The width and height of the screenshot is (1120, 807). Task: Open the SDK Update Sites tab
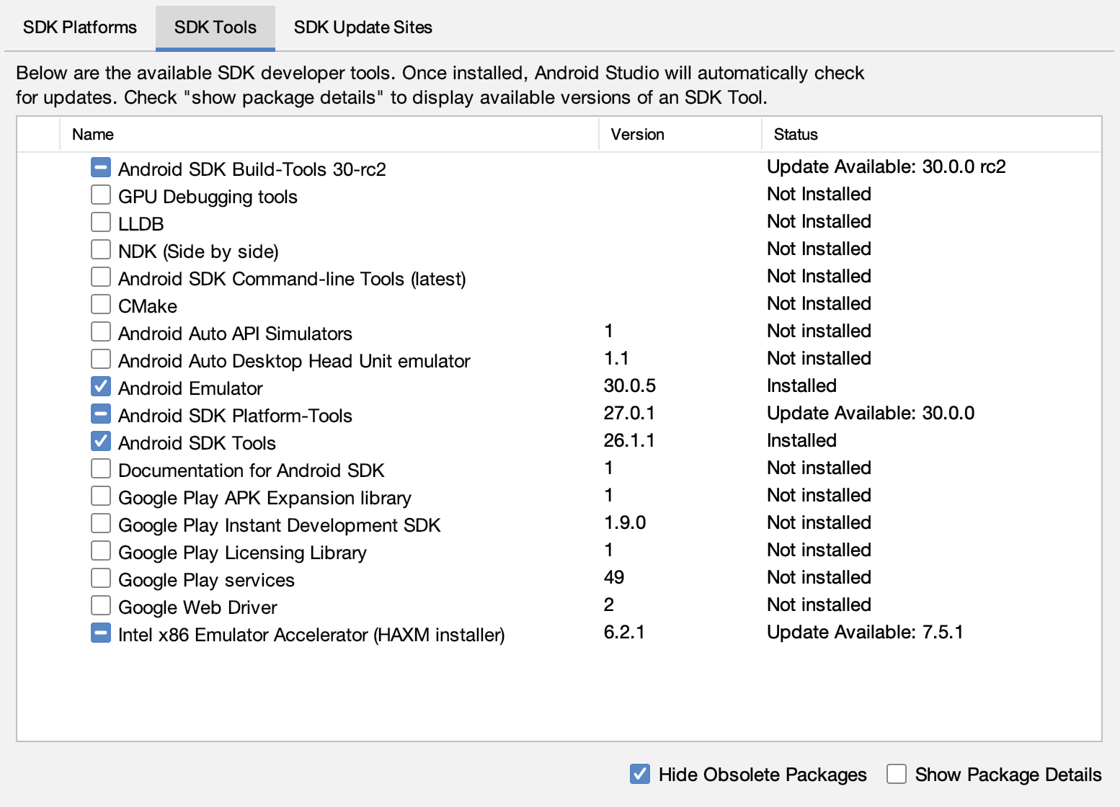click(x=363, y=27)
